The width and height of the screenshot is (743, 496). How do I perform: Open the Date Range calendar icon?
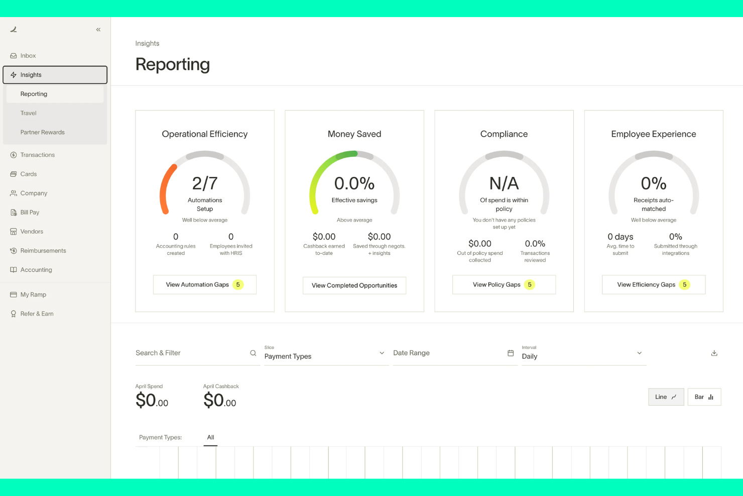511,353
